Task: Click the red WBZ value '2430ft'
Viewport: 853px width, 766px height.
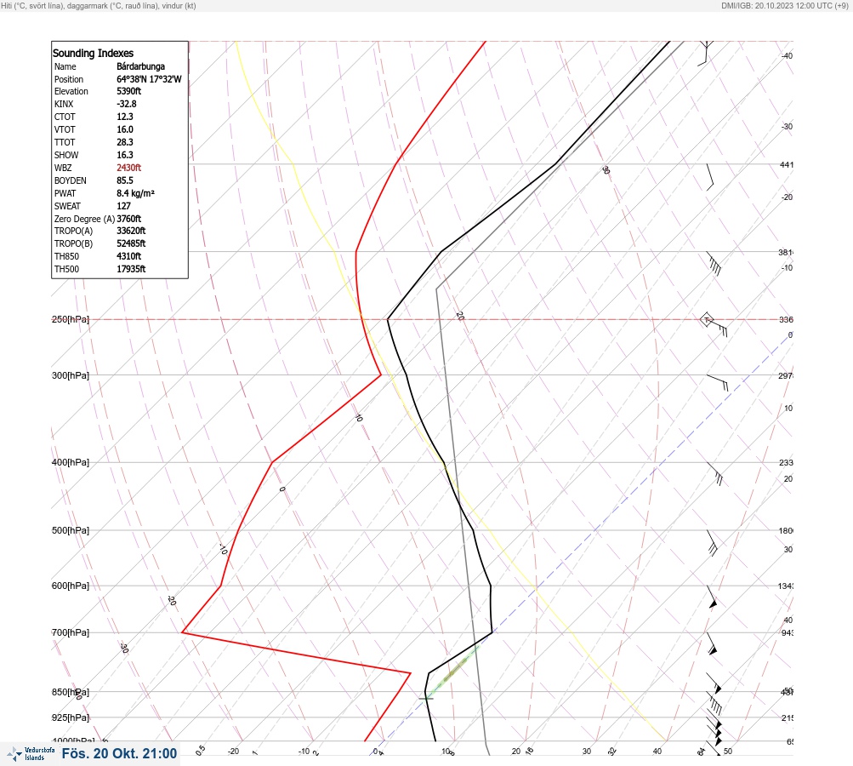Action: pyautogui.click(x=129, y=168)
